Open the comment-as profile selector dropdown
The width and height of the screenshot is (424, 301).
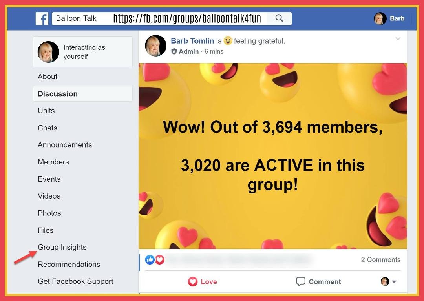[x=389, y=281]
